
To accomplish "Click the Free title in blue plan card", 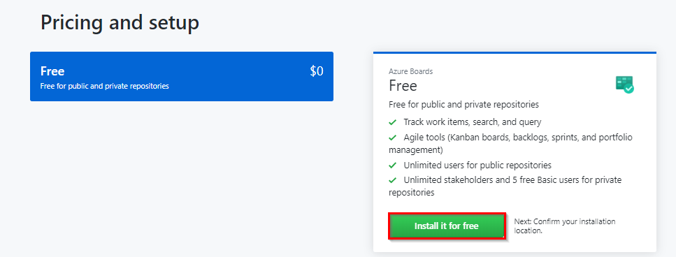I will click(52, 71).
